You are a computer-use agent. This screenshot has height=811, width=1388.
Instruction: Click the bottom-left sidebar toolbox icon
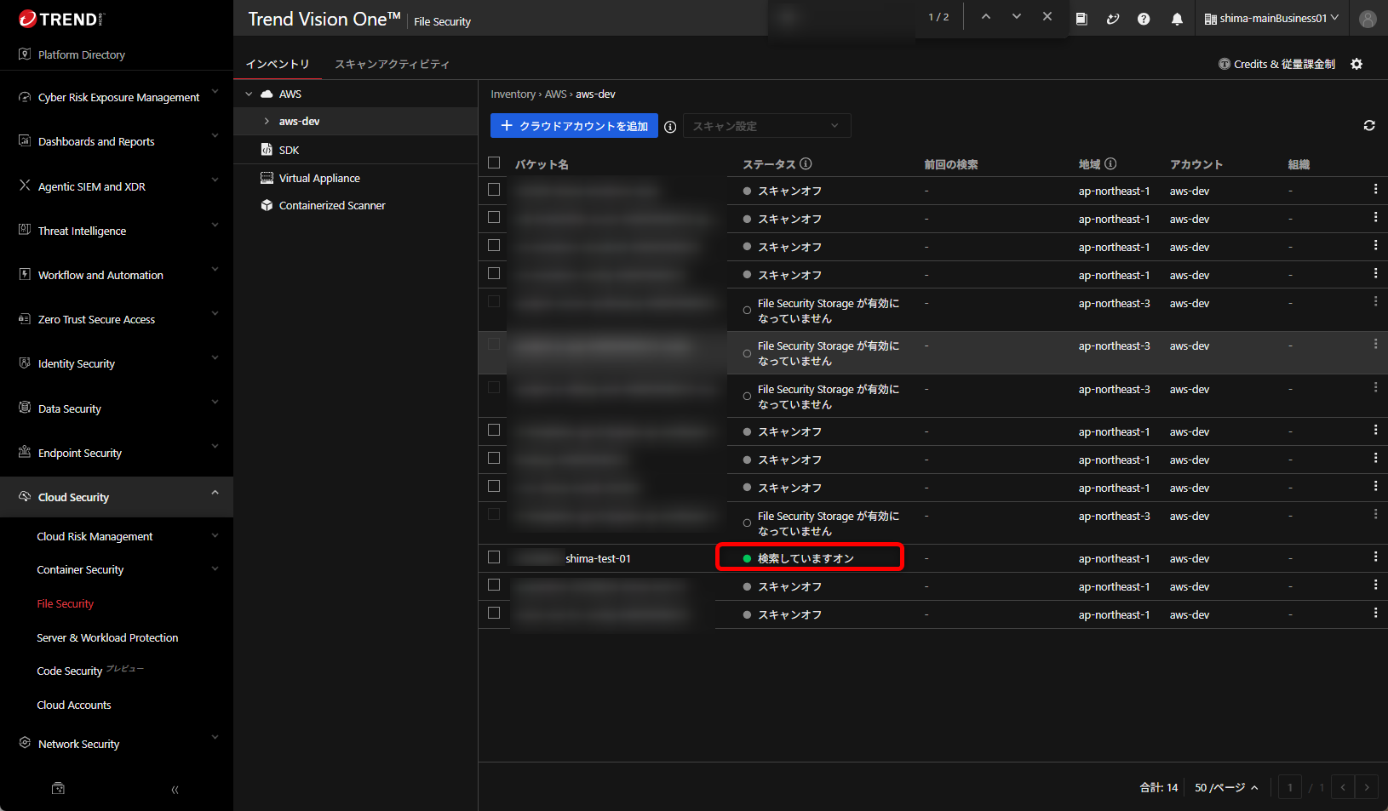point(58,789)
